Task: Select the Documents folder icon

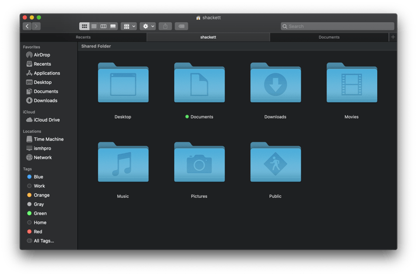Action: click(x=199, y=83)
